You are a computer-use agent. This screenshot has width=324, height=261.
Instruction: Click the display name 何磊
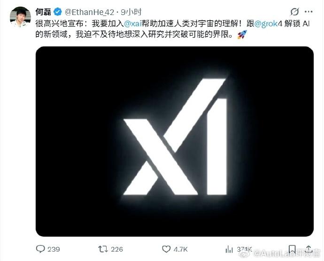tap(43, 12)
